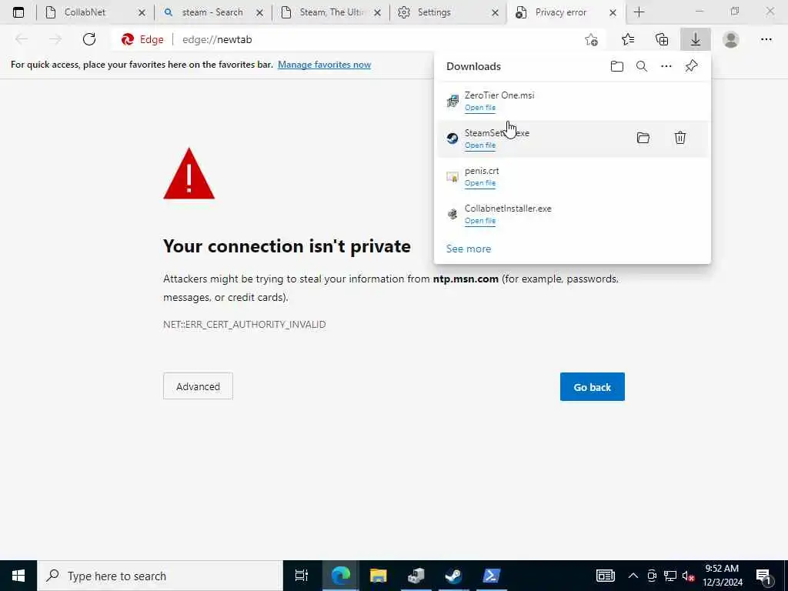
Task: Close the Steam, The Ultimate tab
Action: coord(377,12)
